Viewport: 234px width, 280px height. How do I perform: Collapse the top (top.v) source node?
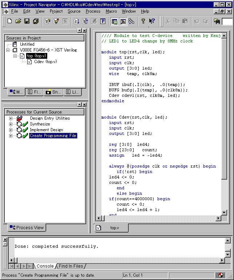[15, 56]
